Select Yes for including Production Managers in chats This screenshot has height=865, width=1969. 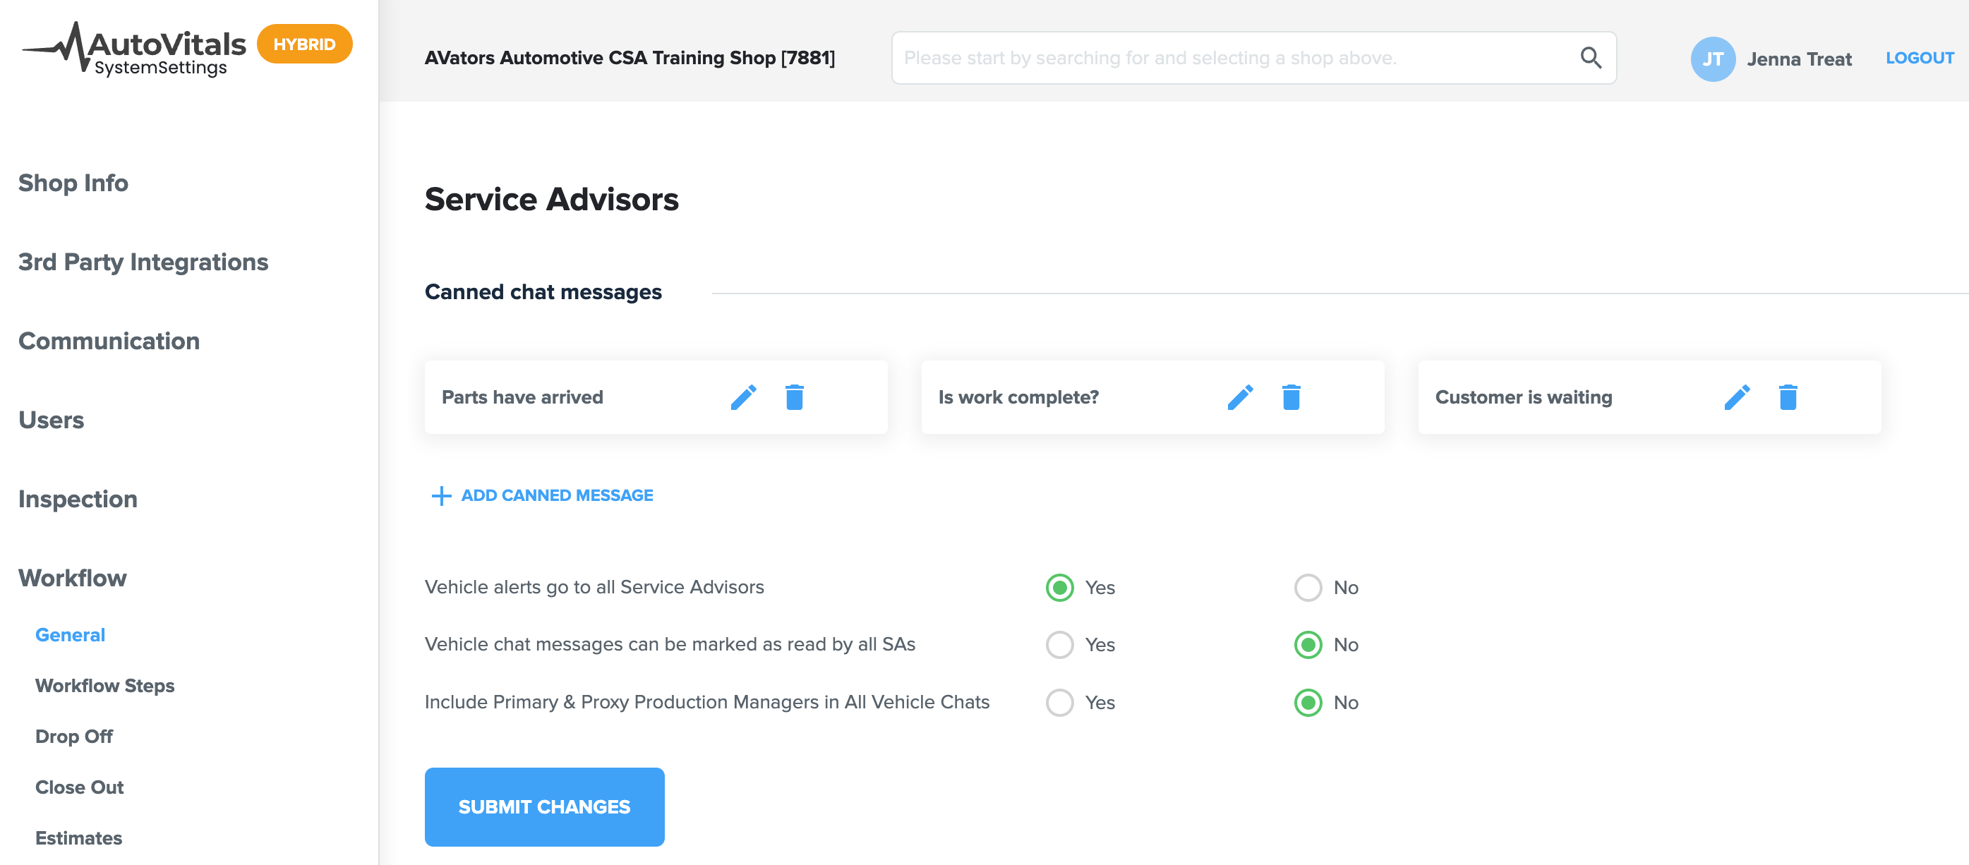1059,703
